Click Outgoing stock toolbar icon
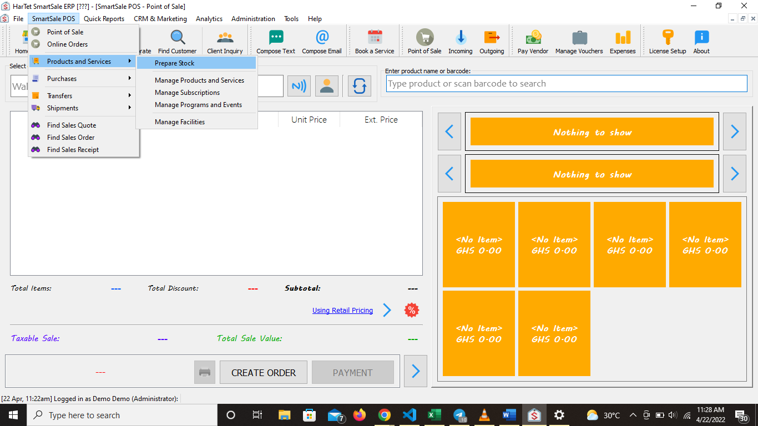This screenshot has width=758, height=426. tap(492, 42)
